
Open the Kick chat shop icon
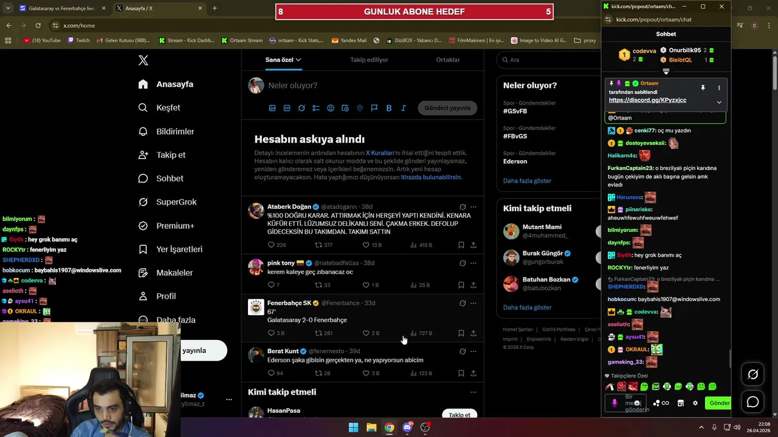pyautogui.click(x=681, y=403)
